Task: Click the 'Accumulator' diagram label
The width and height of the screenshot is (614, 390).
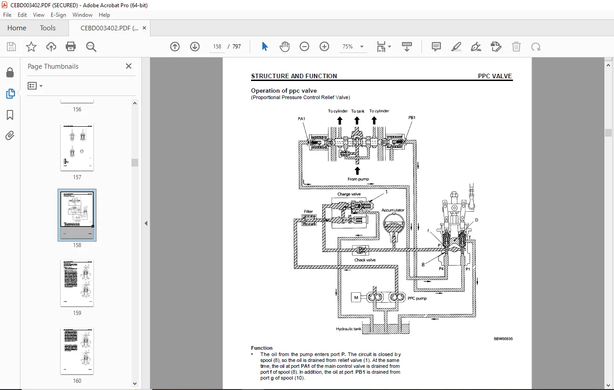Action: pyautogui.click(x=393, y=210)
